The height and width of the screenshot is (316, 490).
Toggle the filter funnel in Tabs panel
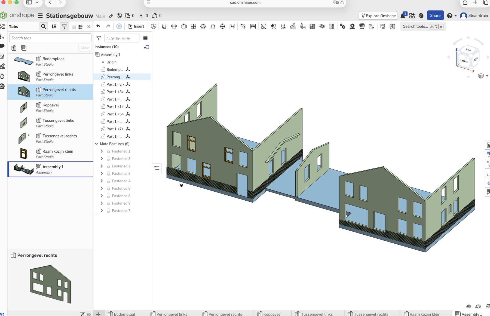[x=64, y=27]
